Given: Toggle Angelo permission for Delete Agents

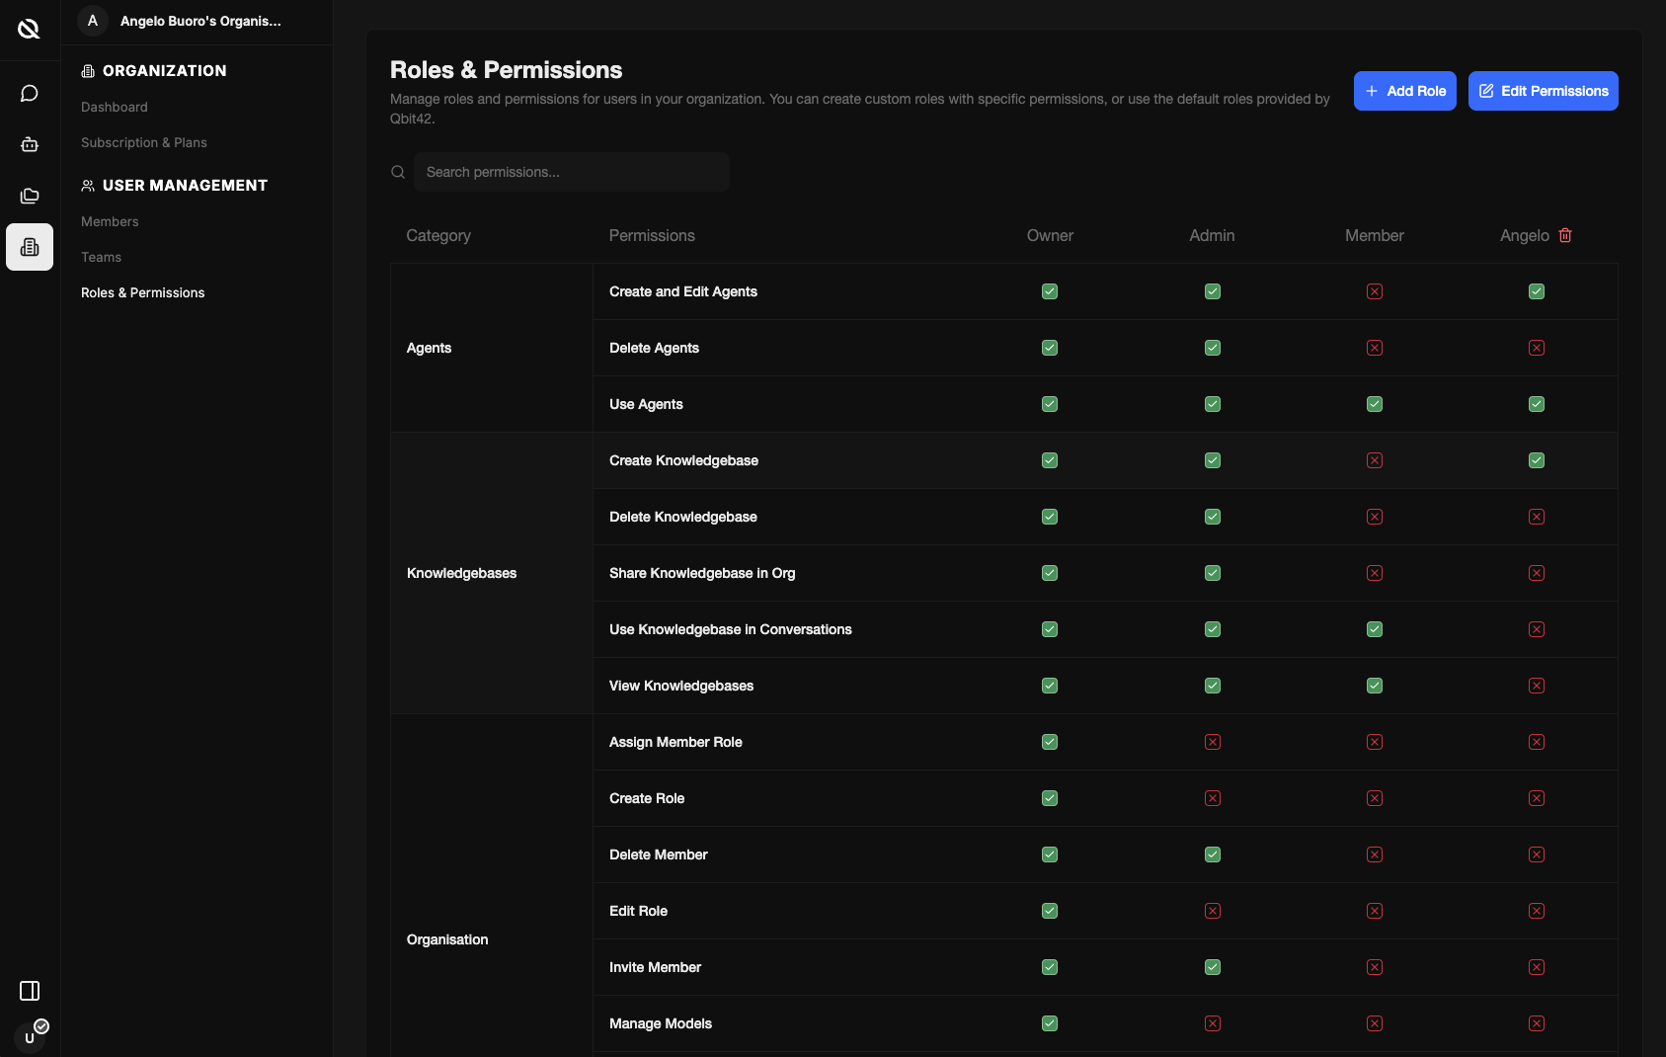Looking at the screenshot, I should pos(1537,348).
